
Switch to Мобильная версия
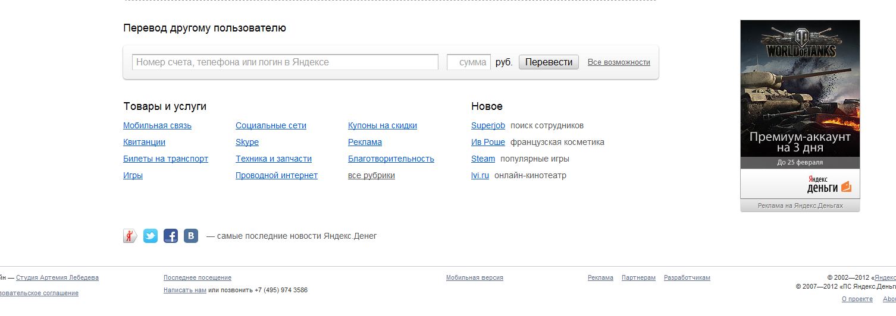coord(474,278)
